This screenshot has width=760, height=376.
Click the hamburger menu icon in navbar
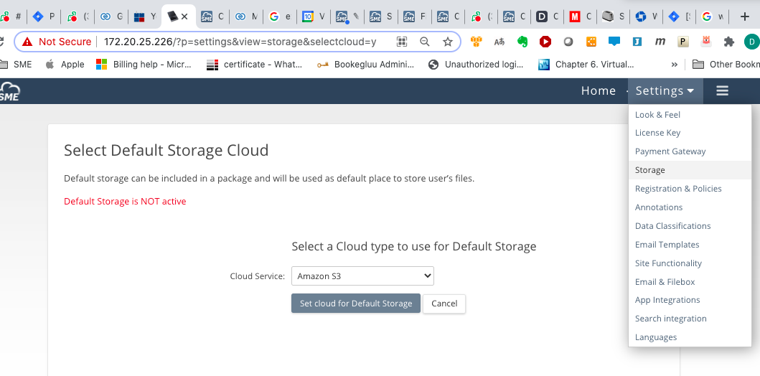pyautogui.click(x=722, y=90)
